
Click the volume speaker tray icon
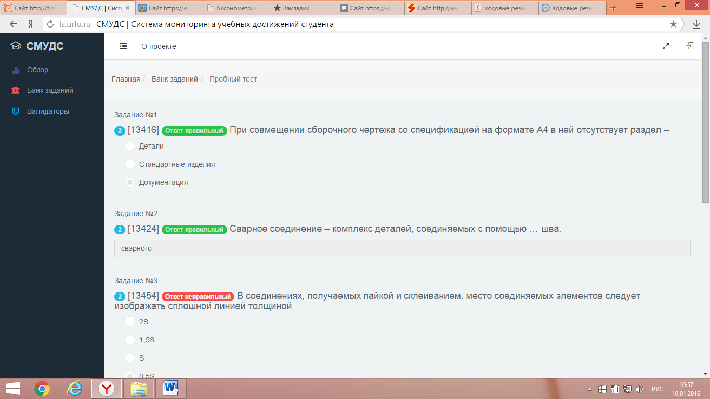pos(639,389)
